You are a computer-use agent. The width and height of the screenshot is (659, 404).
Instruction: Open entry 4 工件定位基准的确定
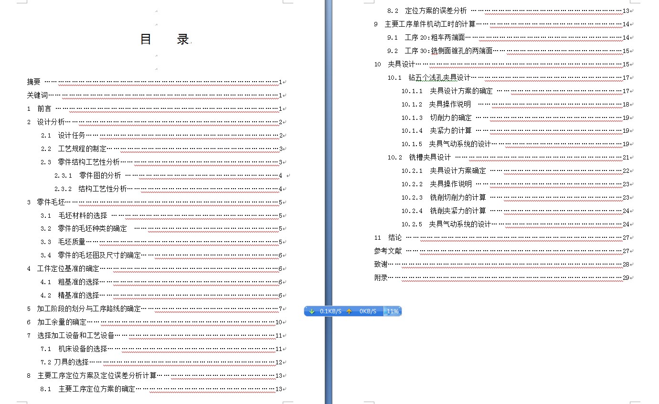(155, 269)
